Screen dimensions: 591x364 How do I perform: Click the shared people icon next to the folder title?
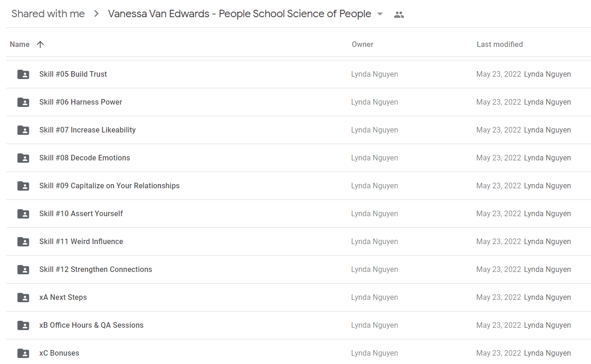399,14
